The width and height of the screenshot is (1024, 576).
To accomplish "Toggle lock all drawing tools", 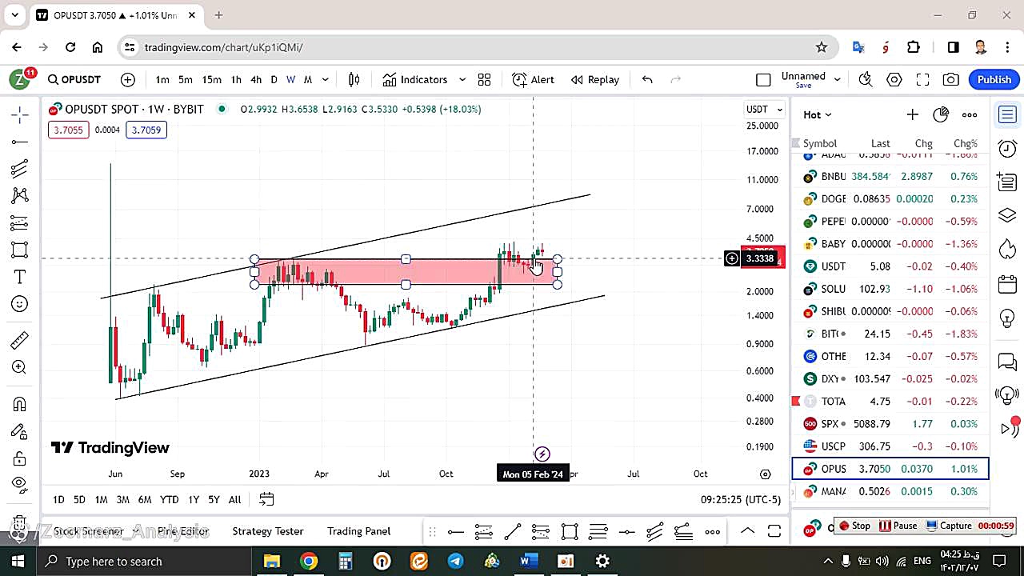I will pos(20,458).
